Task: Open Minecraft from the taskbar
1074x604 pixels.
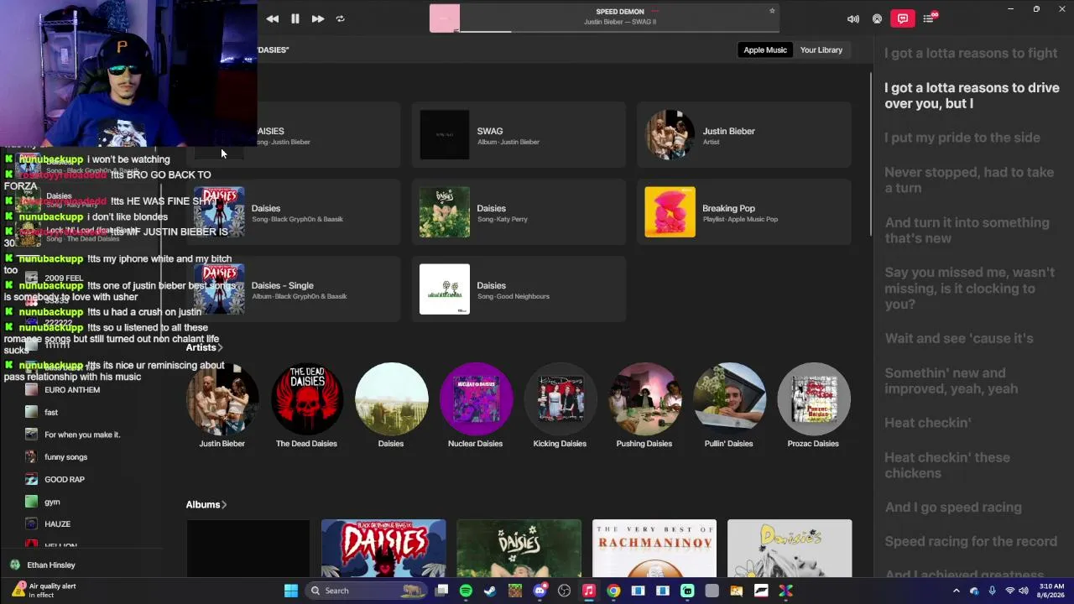Action: [x=515, y=591]
